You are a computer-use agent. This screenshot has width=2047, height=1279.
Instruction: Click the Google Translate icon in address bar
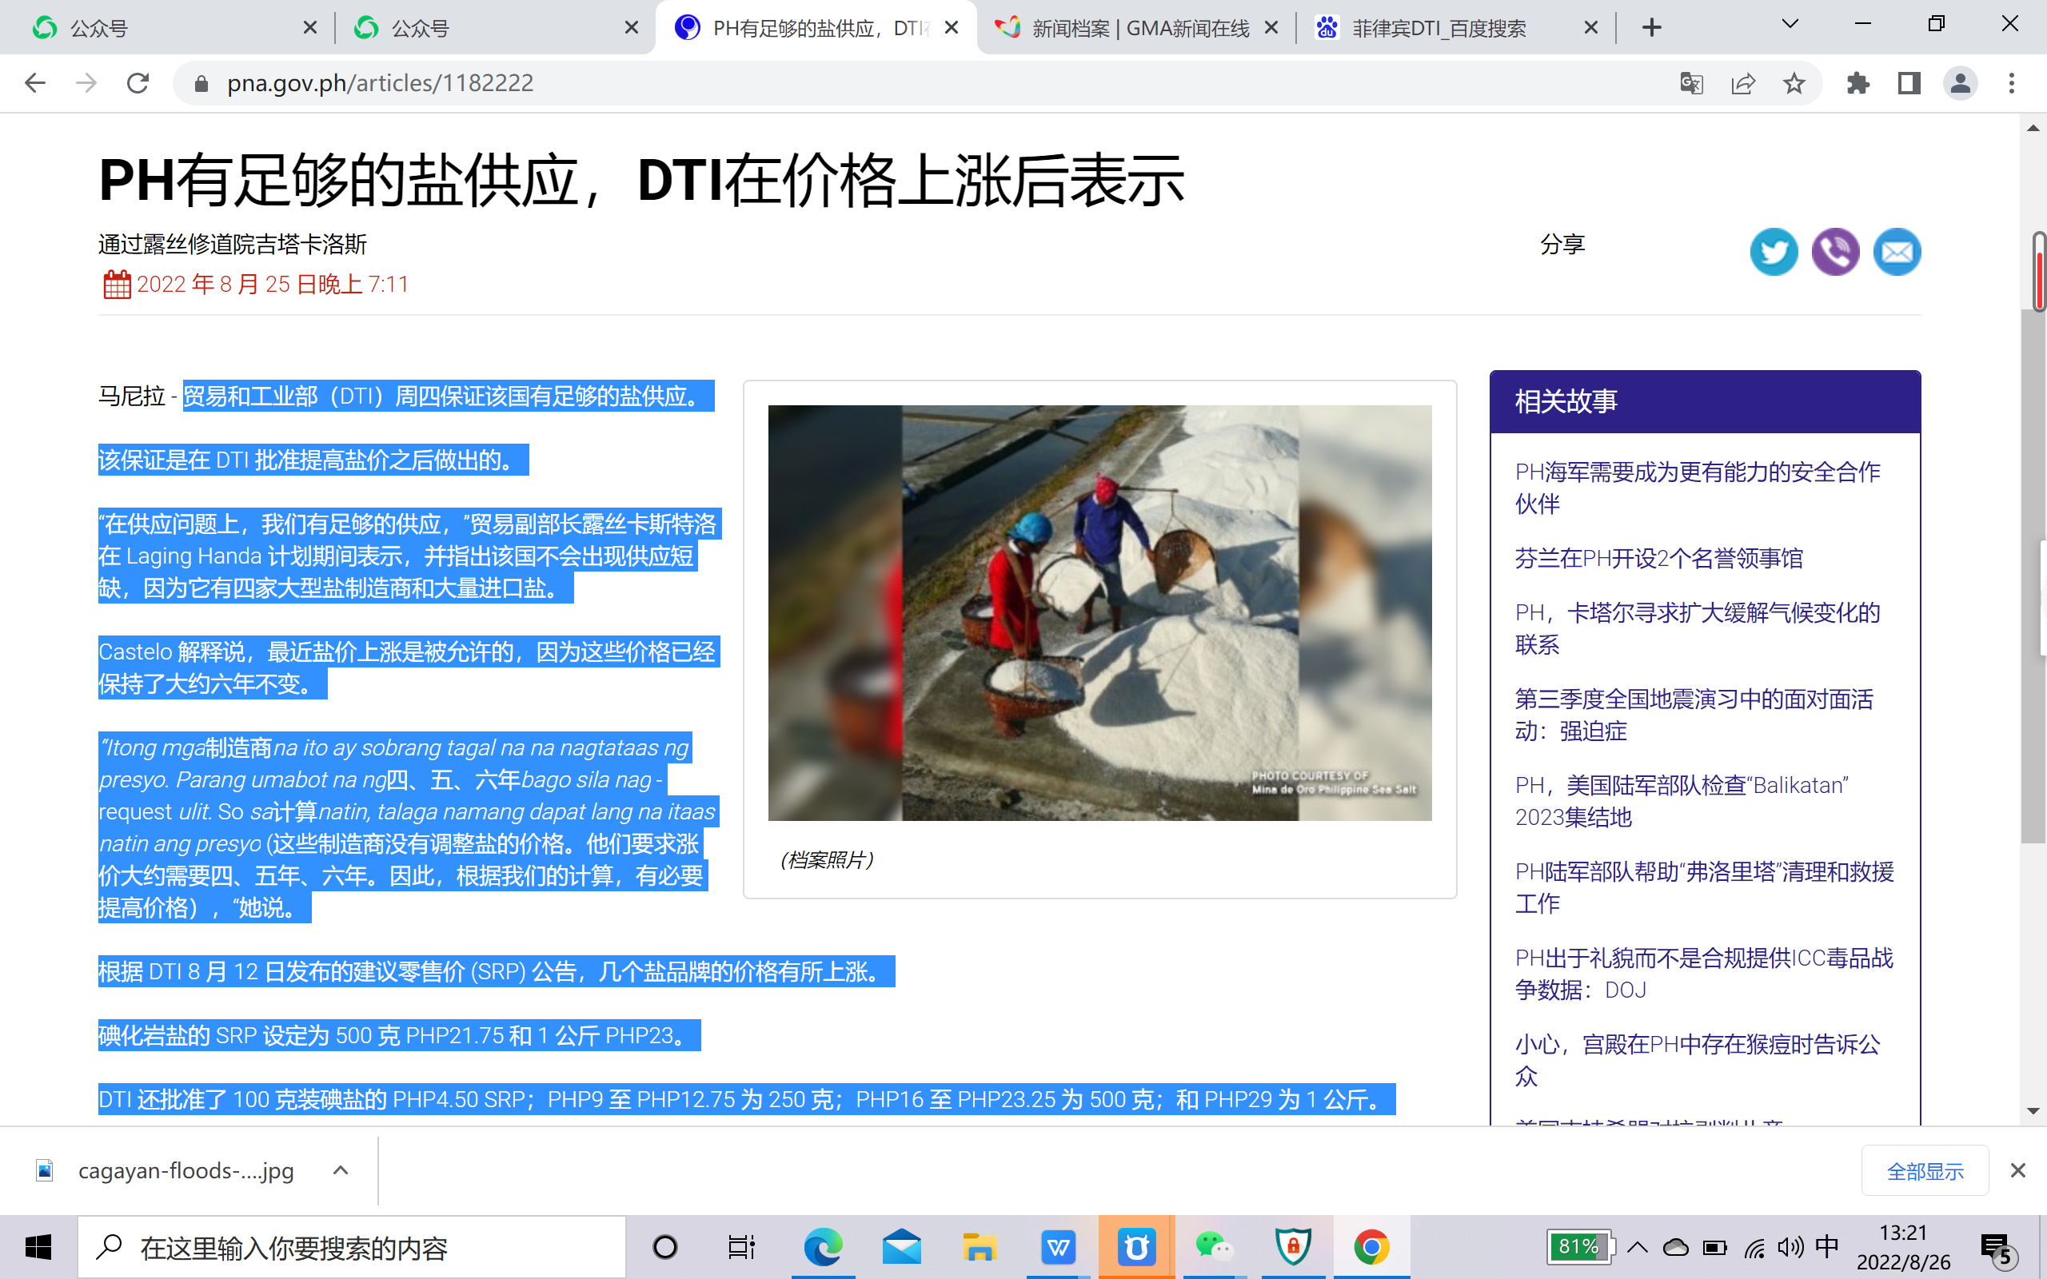tap(1691, 83)
